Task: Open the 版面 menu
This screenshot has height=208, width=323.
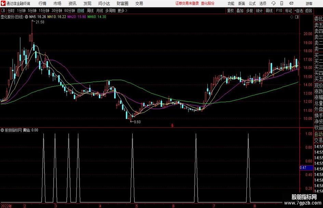Action: tap(241, 3)
